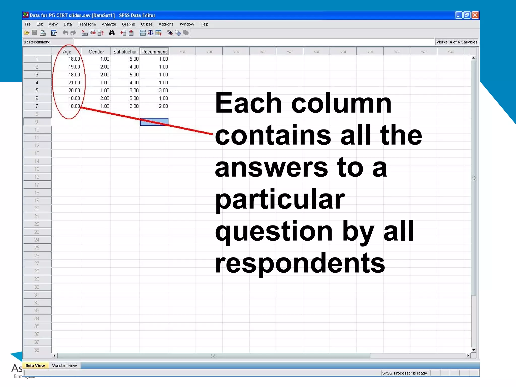Click 'SPSS Processor is ready' status text
The image size is (516, 387).
point(405,373)
